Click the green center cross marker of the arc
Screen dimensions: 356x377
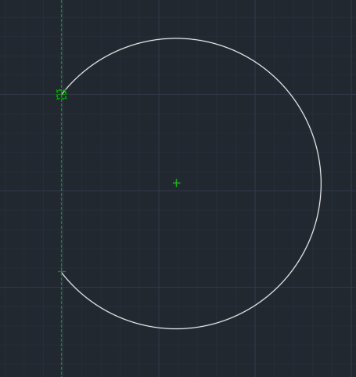pos(177,183)
